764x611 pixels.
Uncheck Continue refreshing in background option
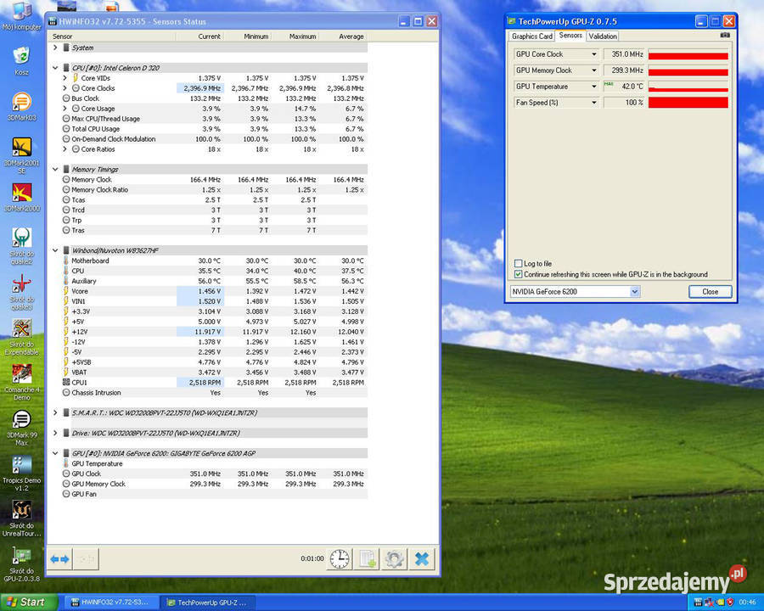coord(519,274)
